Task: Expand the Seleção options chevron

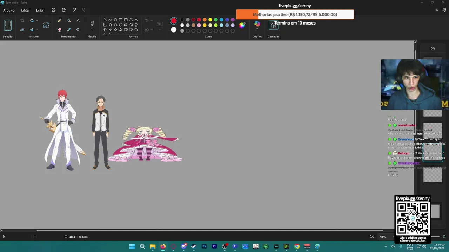Action: click(x=8, y=30)
